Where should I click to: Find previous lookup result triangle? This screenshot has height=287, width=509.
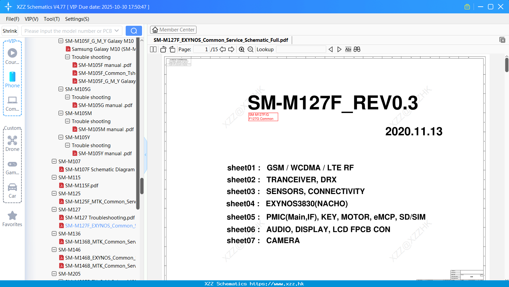331,50
